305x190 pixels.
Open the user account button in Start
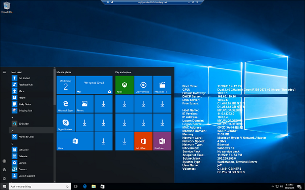(x=4, y=161)
